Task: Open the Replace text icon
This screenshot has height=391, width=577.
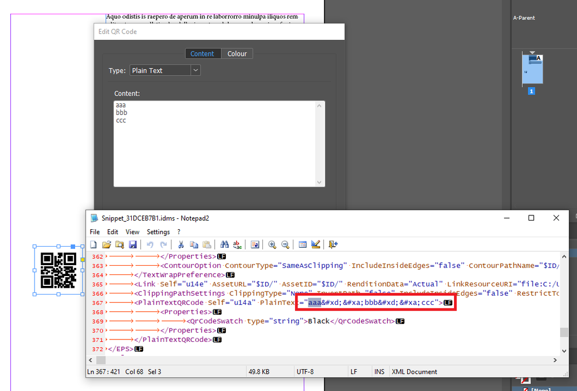Action: click(237, 245)
